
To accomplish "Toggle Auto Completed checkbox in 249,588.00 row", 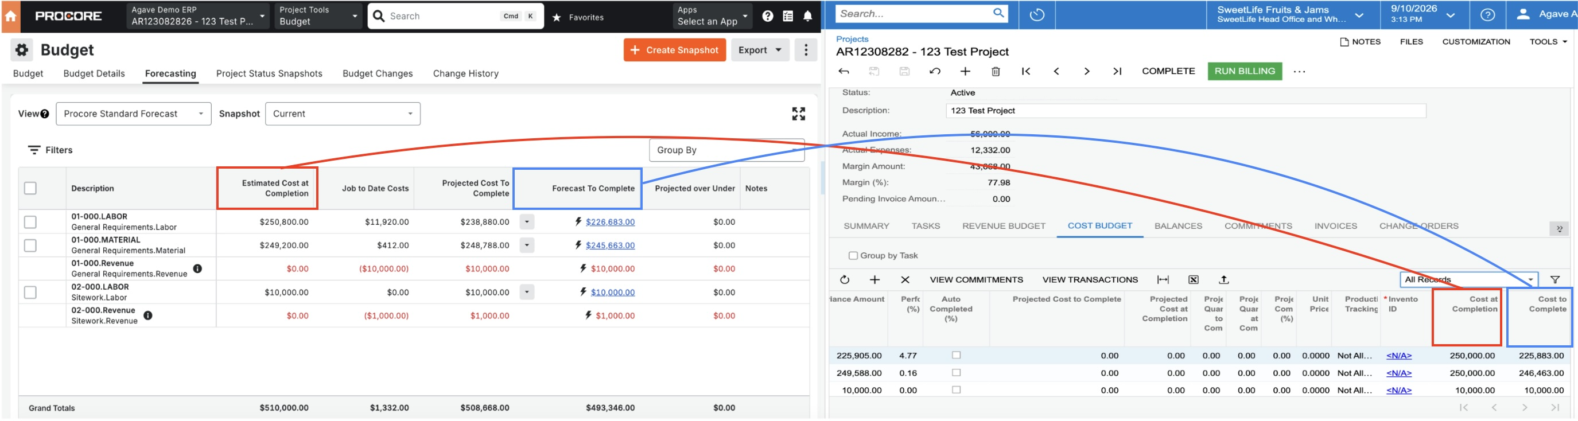I will [x=955, y=373].
